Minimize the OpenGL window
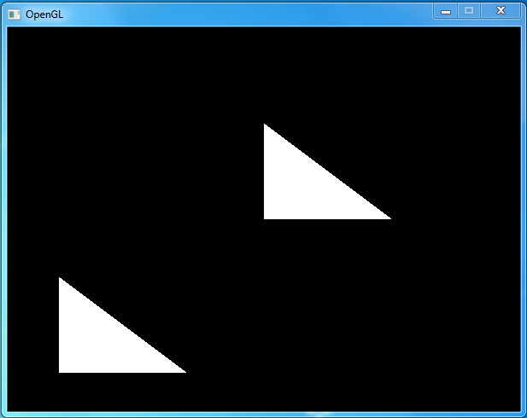 [x=446, y=11]
